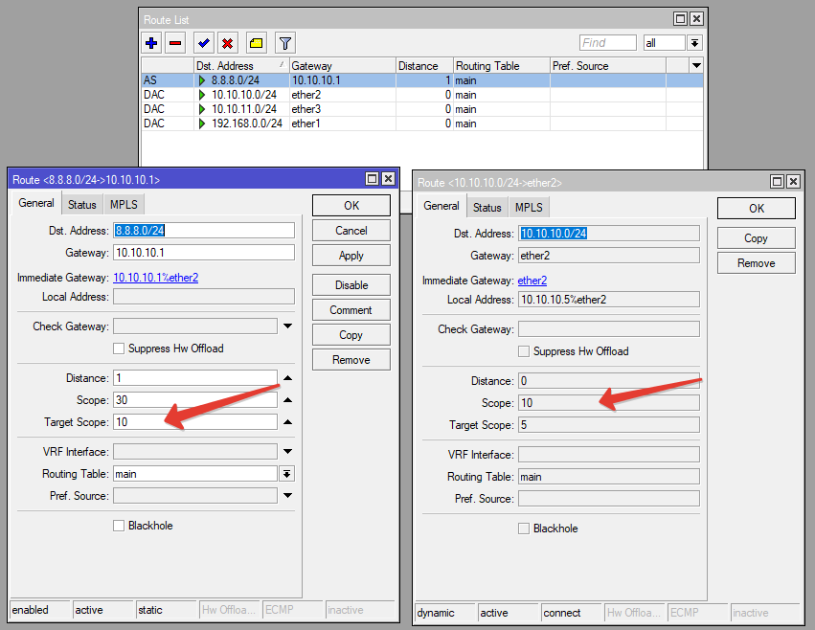The image size is (815, 630).
Task: Add a new route with plus icon
Action: [151, 43]
